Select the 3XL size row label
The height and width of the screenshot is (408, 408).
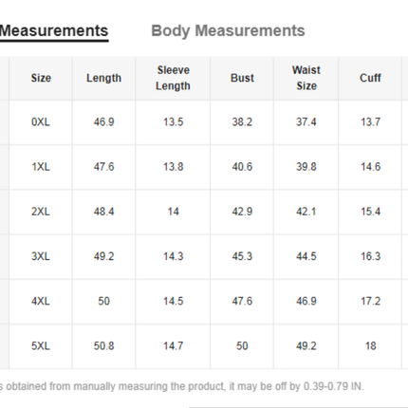[x=41, y=256]
